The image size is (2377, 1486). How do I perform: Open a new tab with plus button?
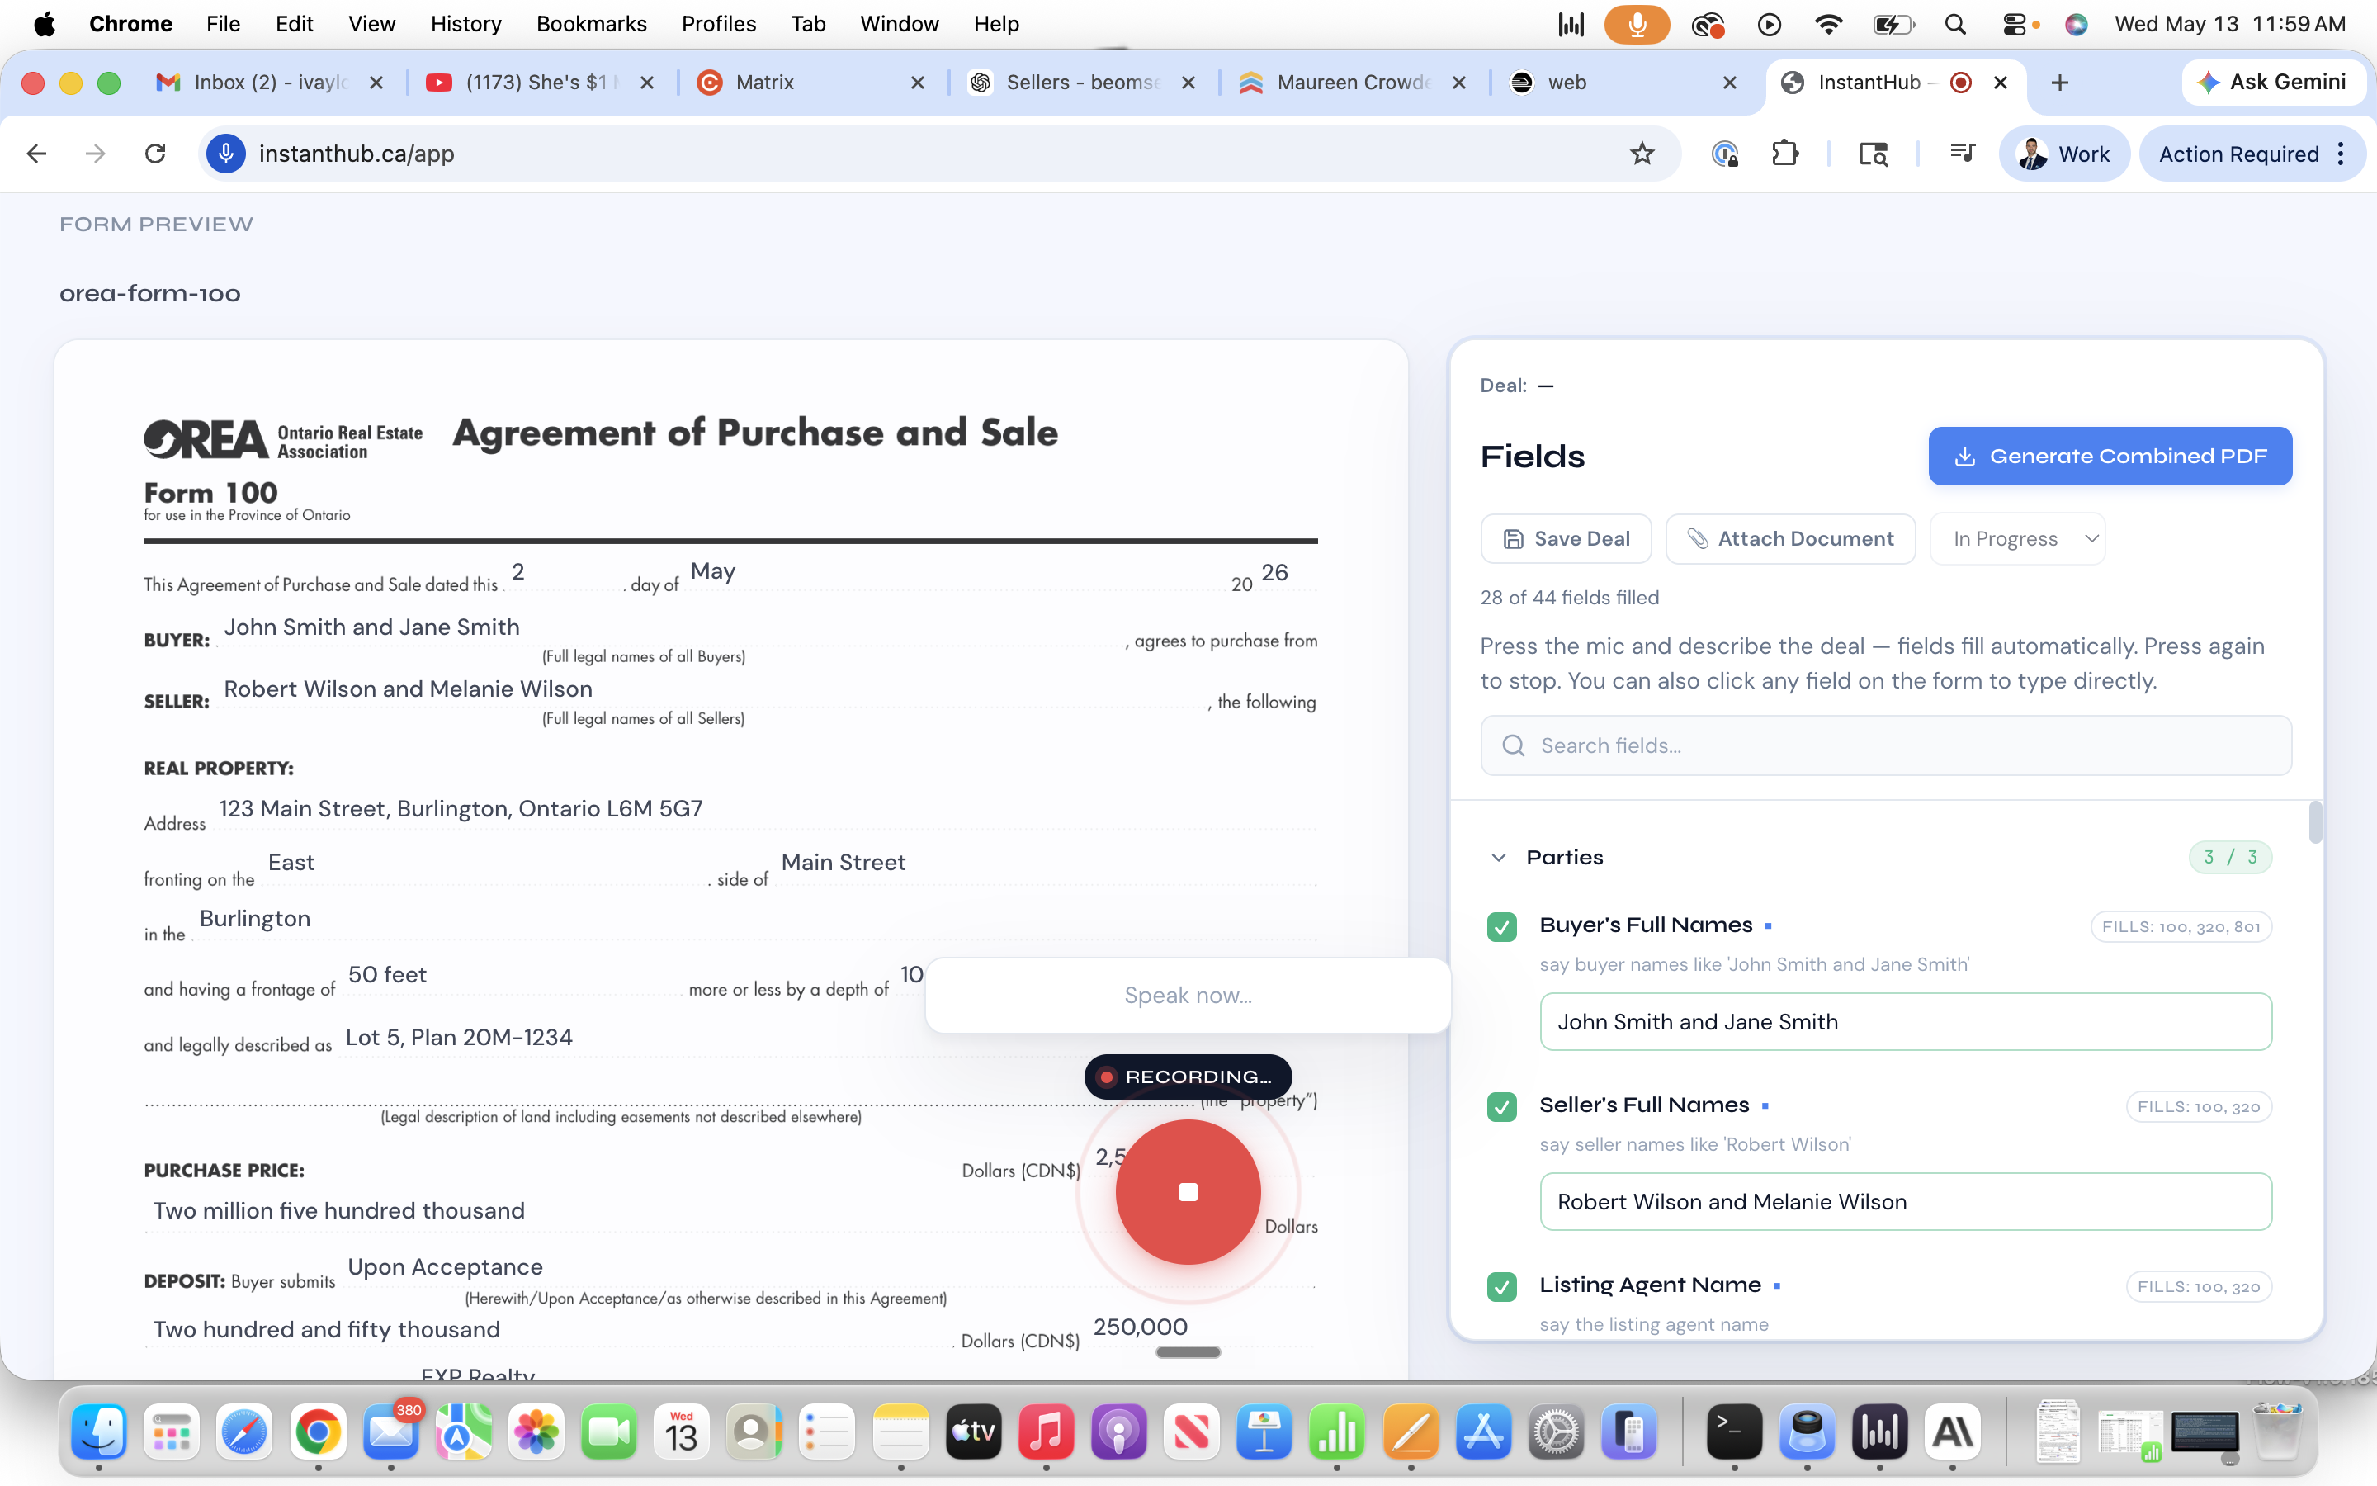click(2060, 83)
